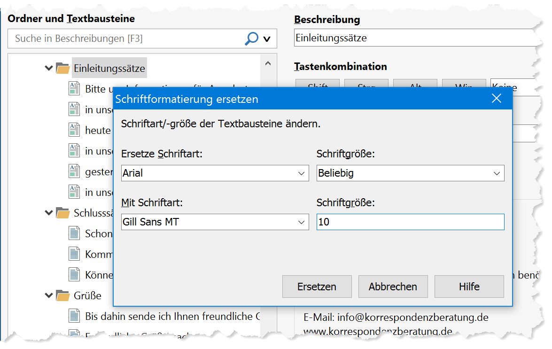
Task: Open the 'Beliebig' font size dropdown
Action: (410, 173)
